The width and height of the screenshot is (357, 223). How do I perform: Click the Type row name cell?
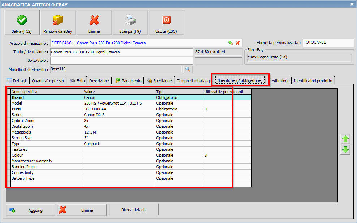tap(47, 144)
